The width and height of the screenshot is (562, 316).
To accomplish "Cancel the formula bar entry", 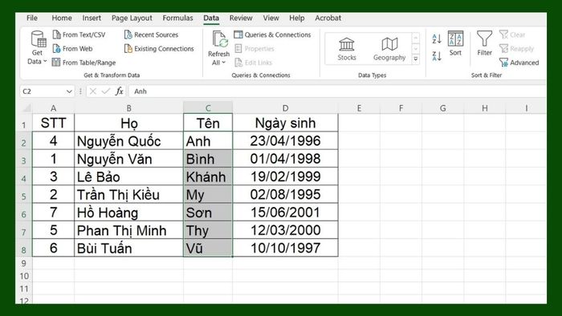I will point(93,91).
